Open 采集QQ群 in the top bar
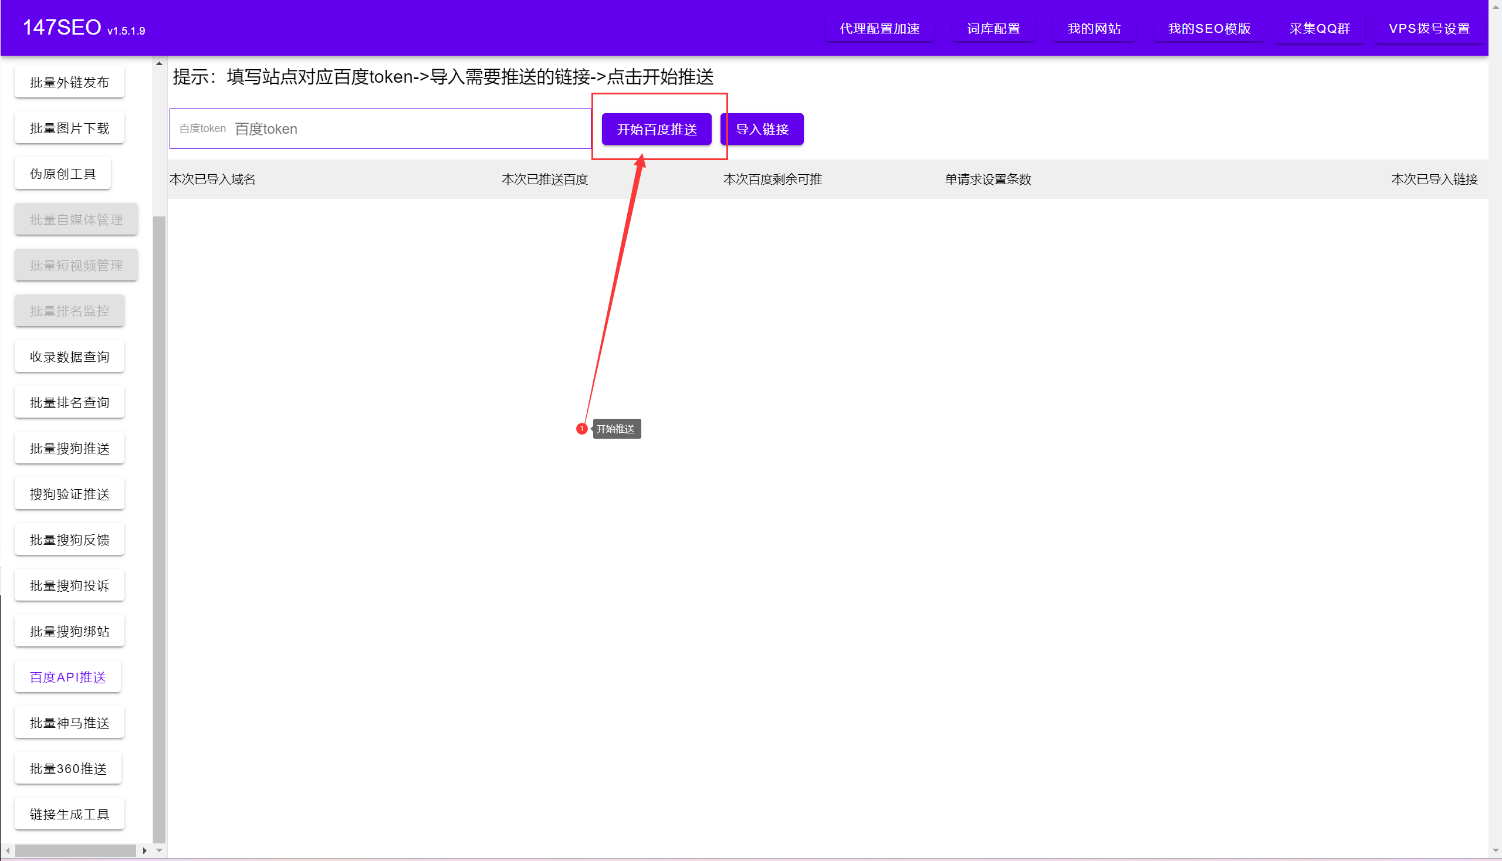The height and width of the screenshot is (861, 1502). coord(1319,28)
